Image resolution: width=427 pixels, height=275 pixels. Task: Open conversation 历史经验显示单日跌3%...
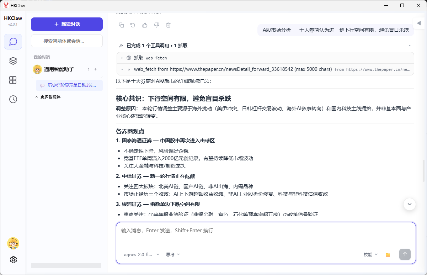69,85
